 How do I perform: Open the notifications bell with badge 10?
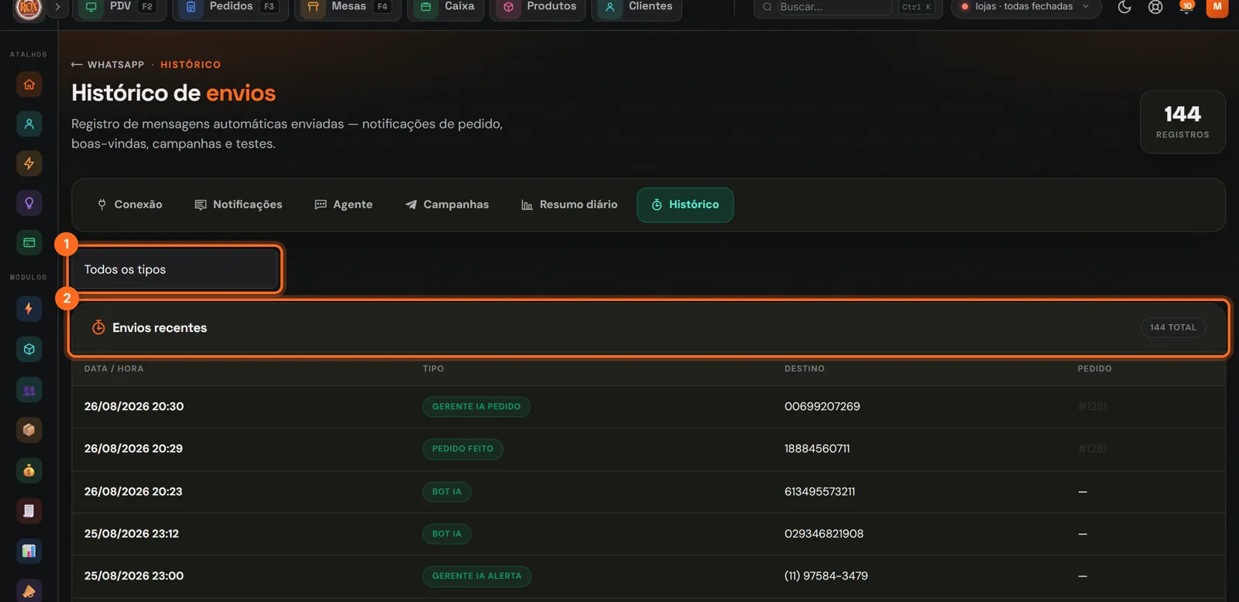pos(1186,7)
